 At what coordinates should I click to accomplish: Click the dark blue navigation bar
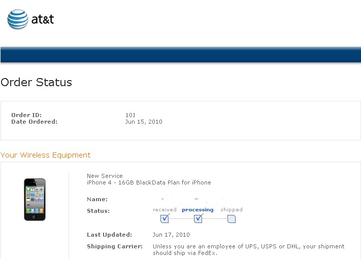click(x=180, y=54)
